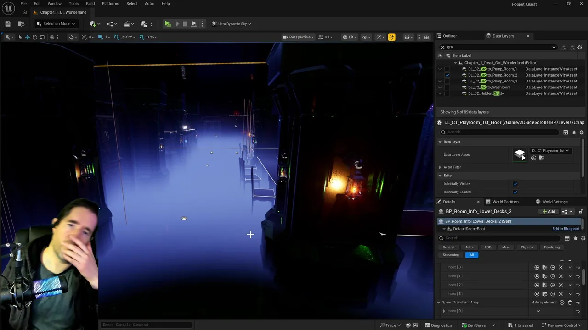Viewport: 588px width, 330px height.
Task: Click the orange game view toggle icon
Action: pyautogui.click(x=391, y=37)
